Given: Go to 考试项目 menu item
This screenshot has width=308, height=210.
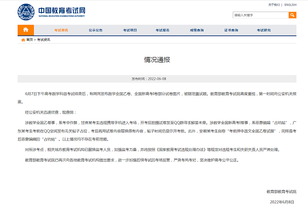Looking at the screenshot, I should (x=130, y=30).
